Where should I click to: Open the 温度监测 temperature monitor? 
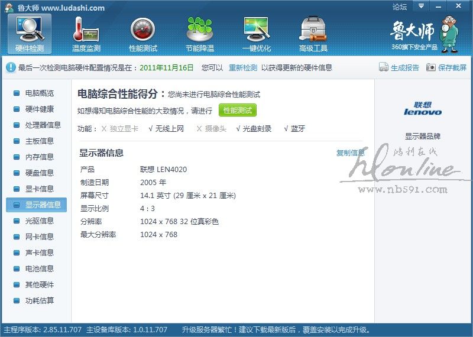[86, 34]
